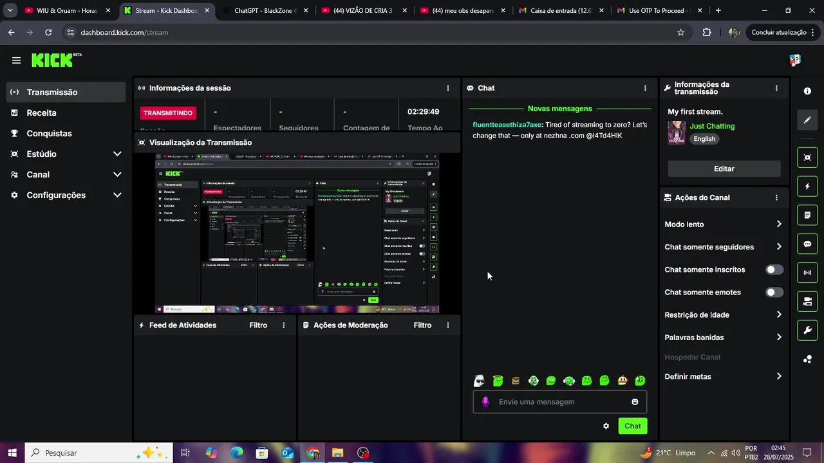Bookmark page with the star icon
The width and height of the screenshot is (824, 463).
pos(680,32)
